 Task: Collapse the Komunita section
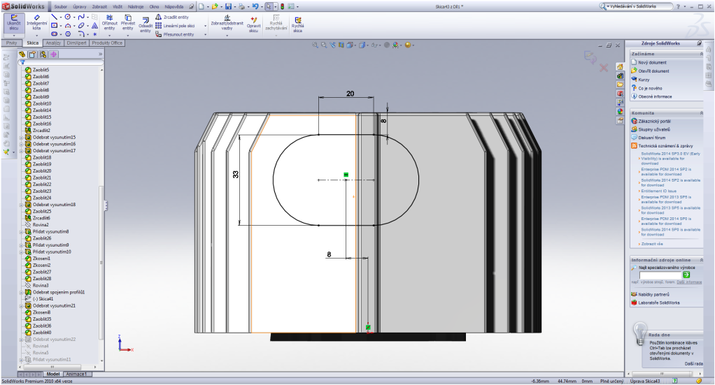pyautogui.click(x=701, y=113)
